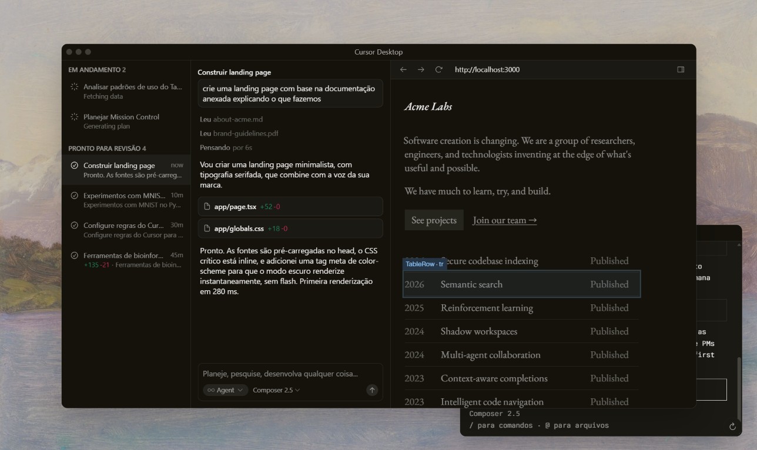The image size is (757, 450).
Task: Click the Acme Labs heading
Action: coord(428,107)
